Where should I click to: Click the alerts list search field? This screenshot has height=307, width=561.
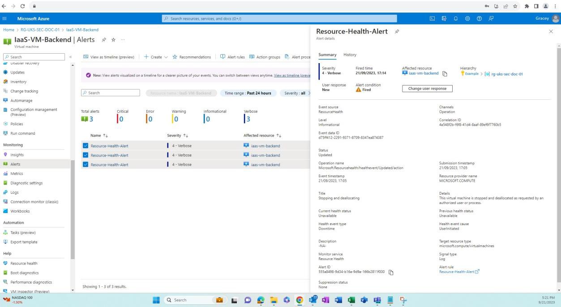(111, 93)
